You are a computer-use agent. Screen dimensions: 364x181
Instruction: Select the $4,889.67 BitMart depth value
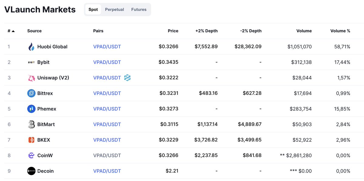[249, 124]
